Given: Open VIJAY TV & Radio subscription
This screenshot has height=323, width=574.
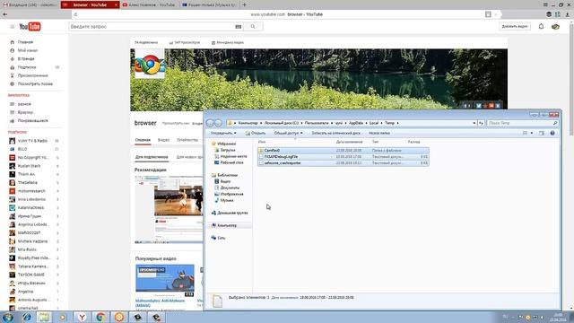Looking at the screenshot, I should 32,141.
